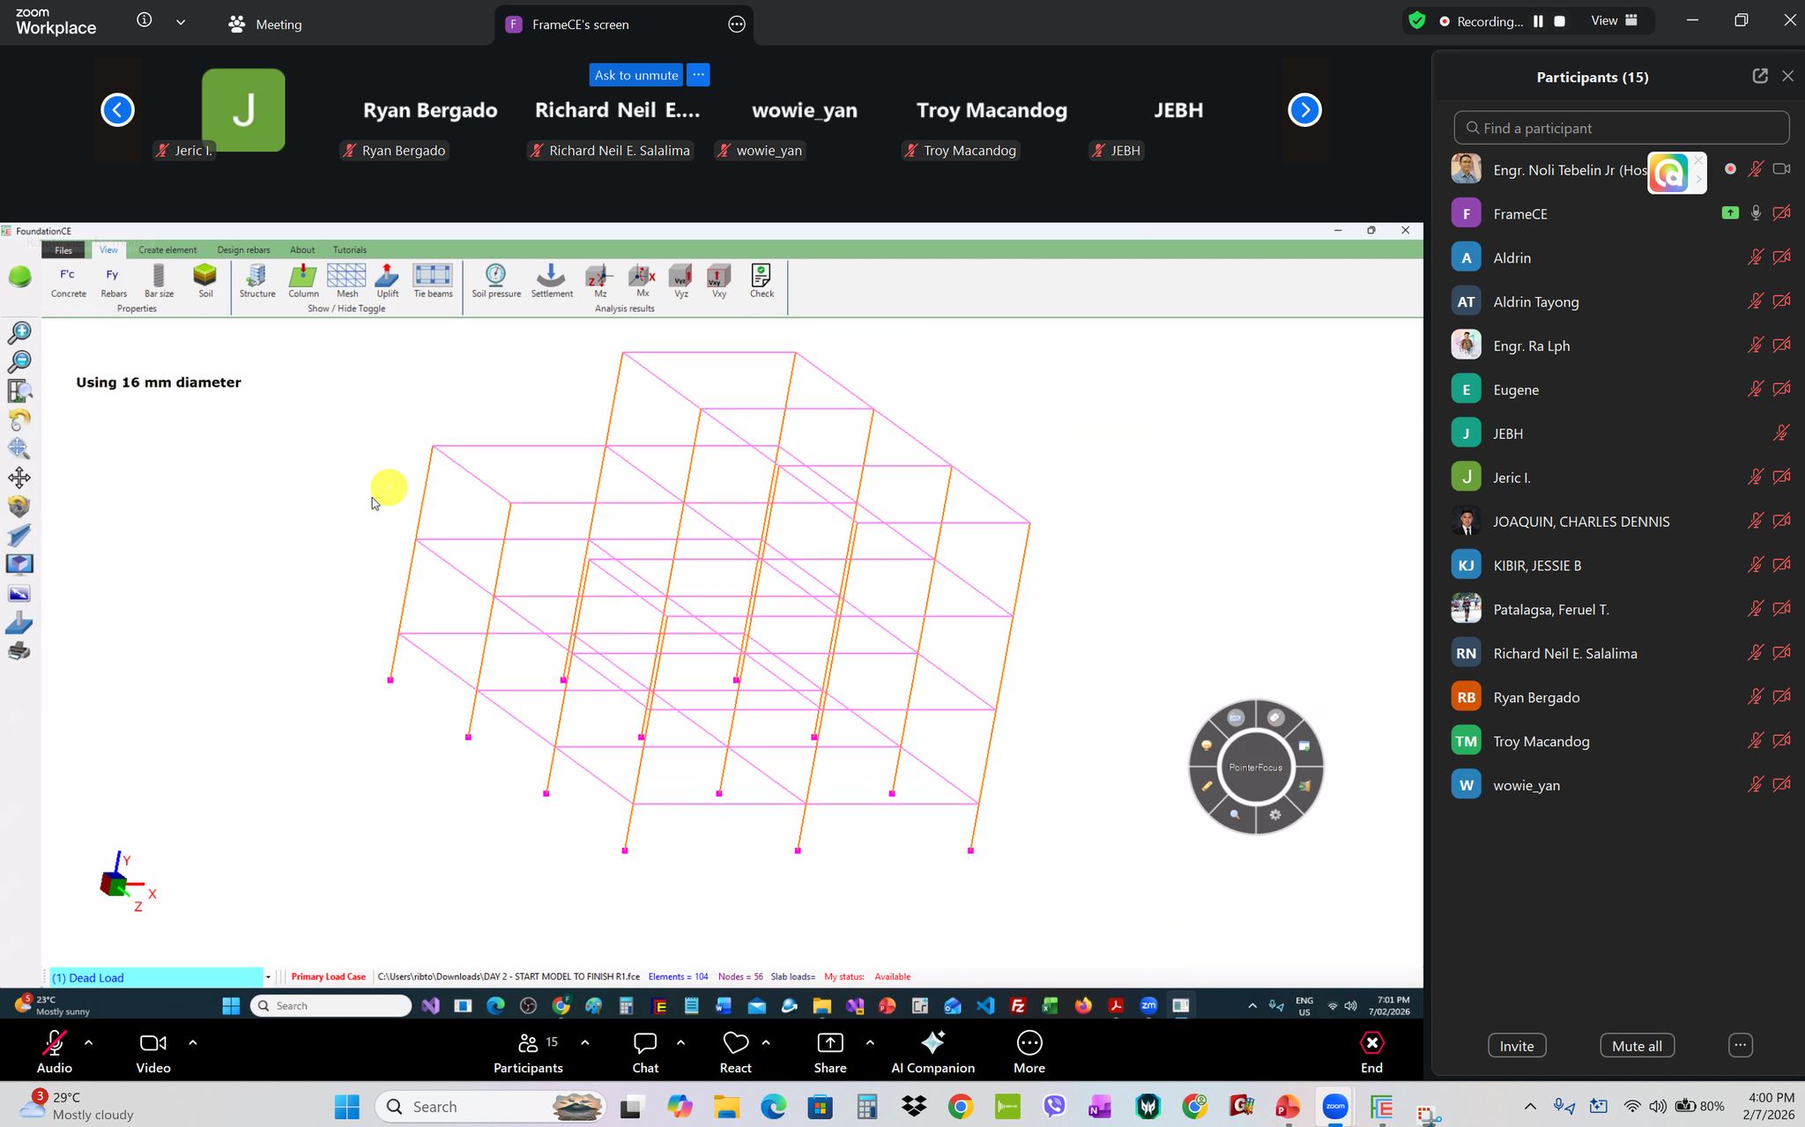Screen dimensions: 1805x1127
Task: Click the zoom in magnifier in left toolbar
Action: [x=19, y=332]
